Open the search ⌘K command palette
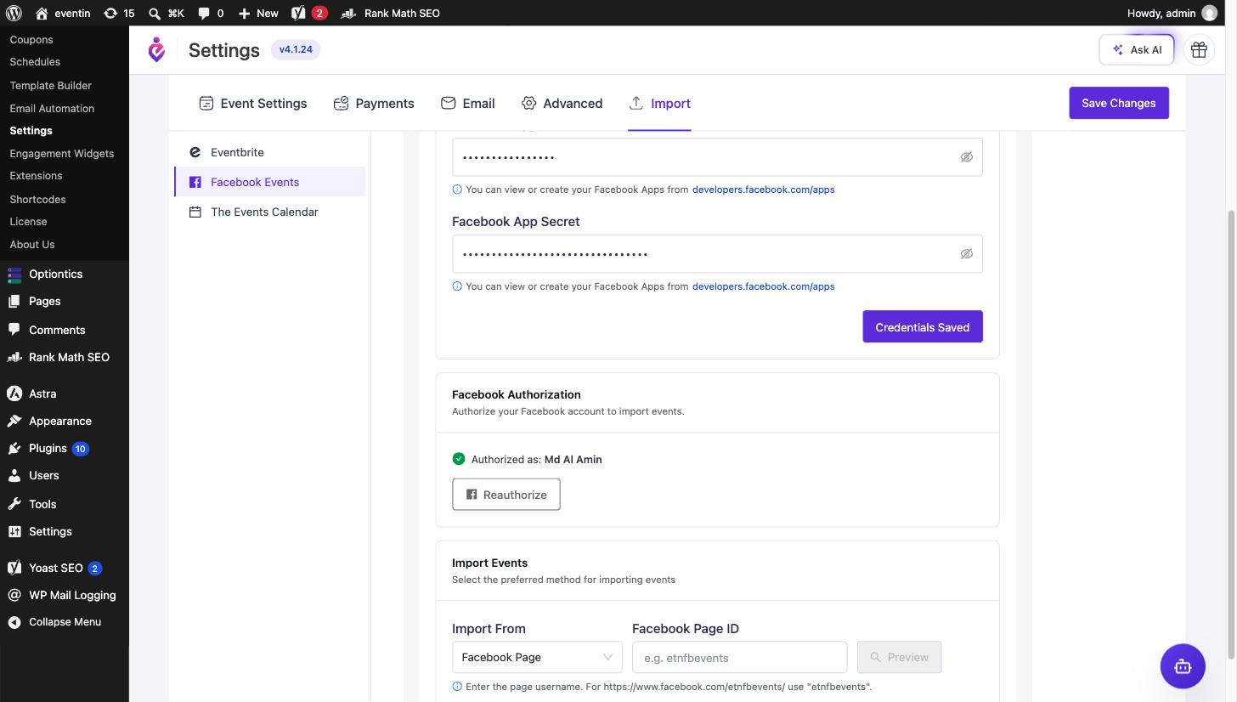The image size is (1237, 702). (166, 13)
